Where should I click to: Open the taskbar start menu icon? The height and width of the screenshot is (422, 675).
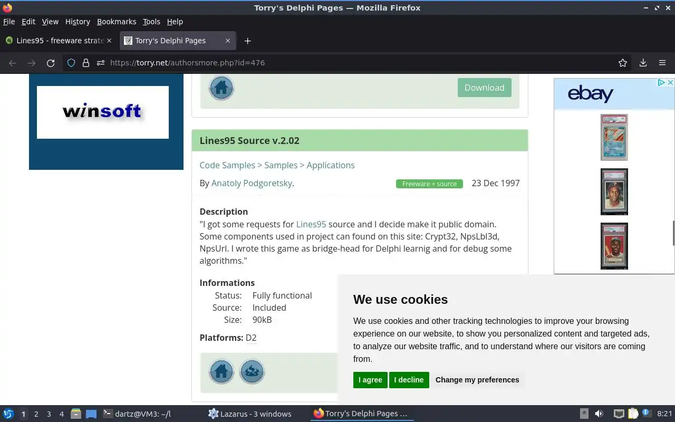coord(8,414)
